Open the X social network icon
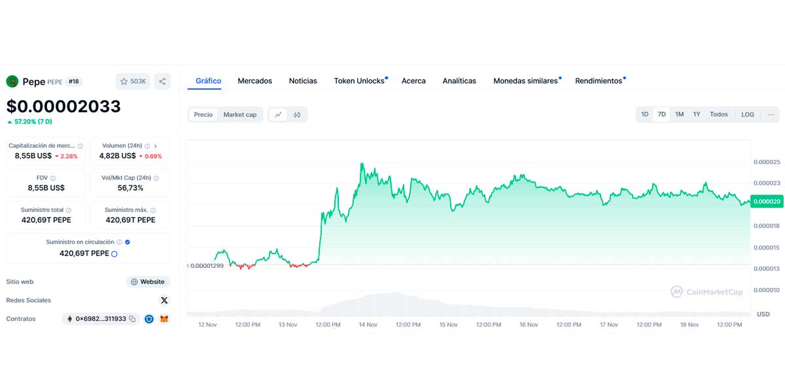The width and height of the screenshot is (785, 392). click(x=164, y=300)
